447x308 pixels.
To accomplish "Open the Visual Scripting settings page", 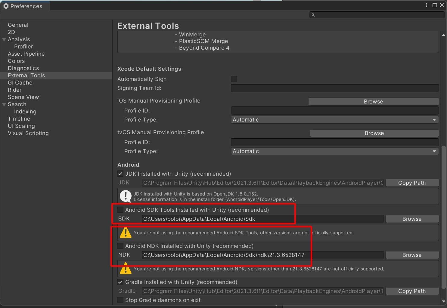I will 28,133.
